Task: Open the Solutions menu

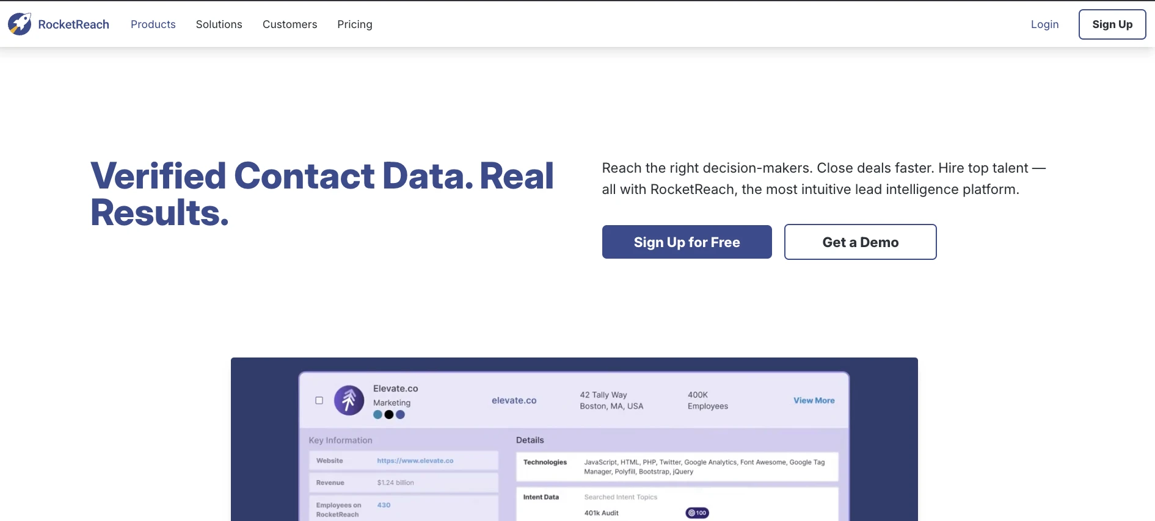Action: (219, 24)
